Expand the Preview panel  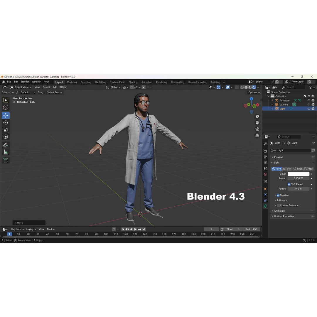pos(293,157)
